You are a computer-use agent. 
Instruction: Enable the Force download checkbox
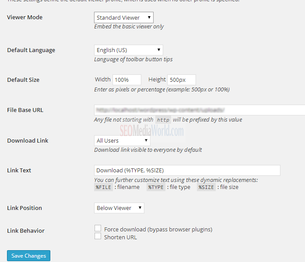(98, 228)
